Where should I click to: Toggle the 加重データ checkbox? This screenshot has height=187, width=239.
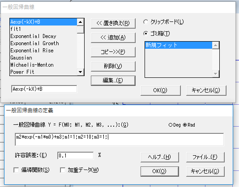(63, 170)
